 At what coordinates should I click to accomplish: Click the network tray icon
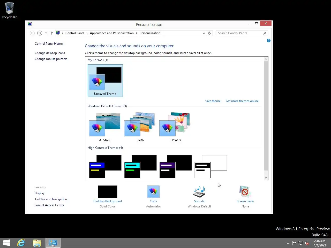tap(300, 243)
